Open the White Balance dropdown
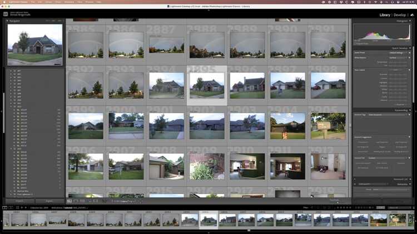 coord(398,58)
